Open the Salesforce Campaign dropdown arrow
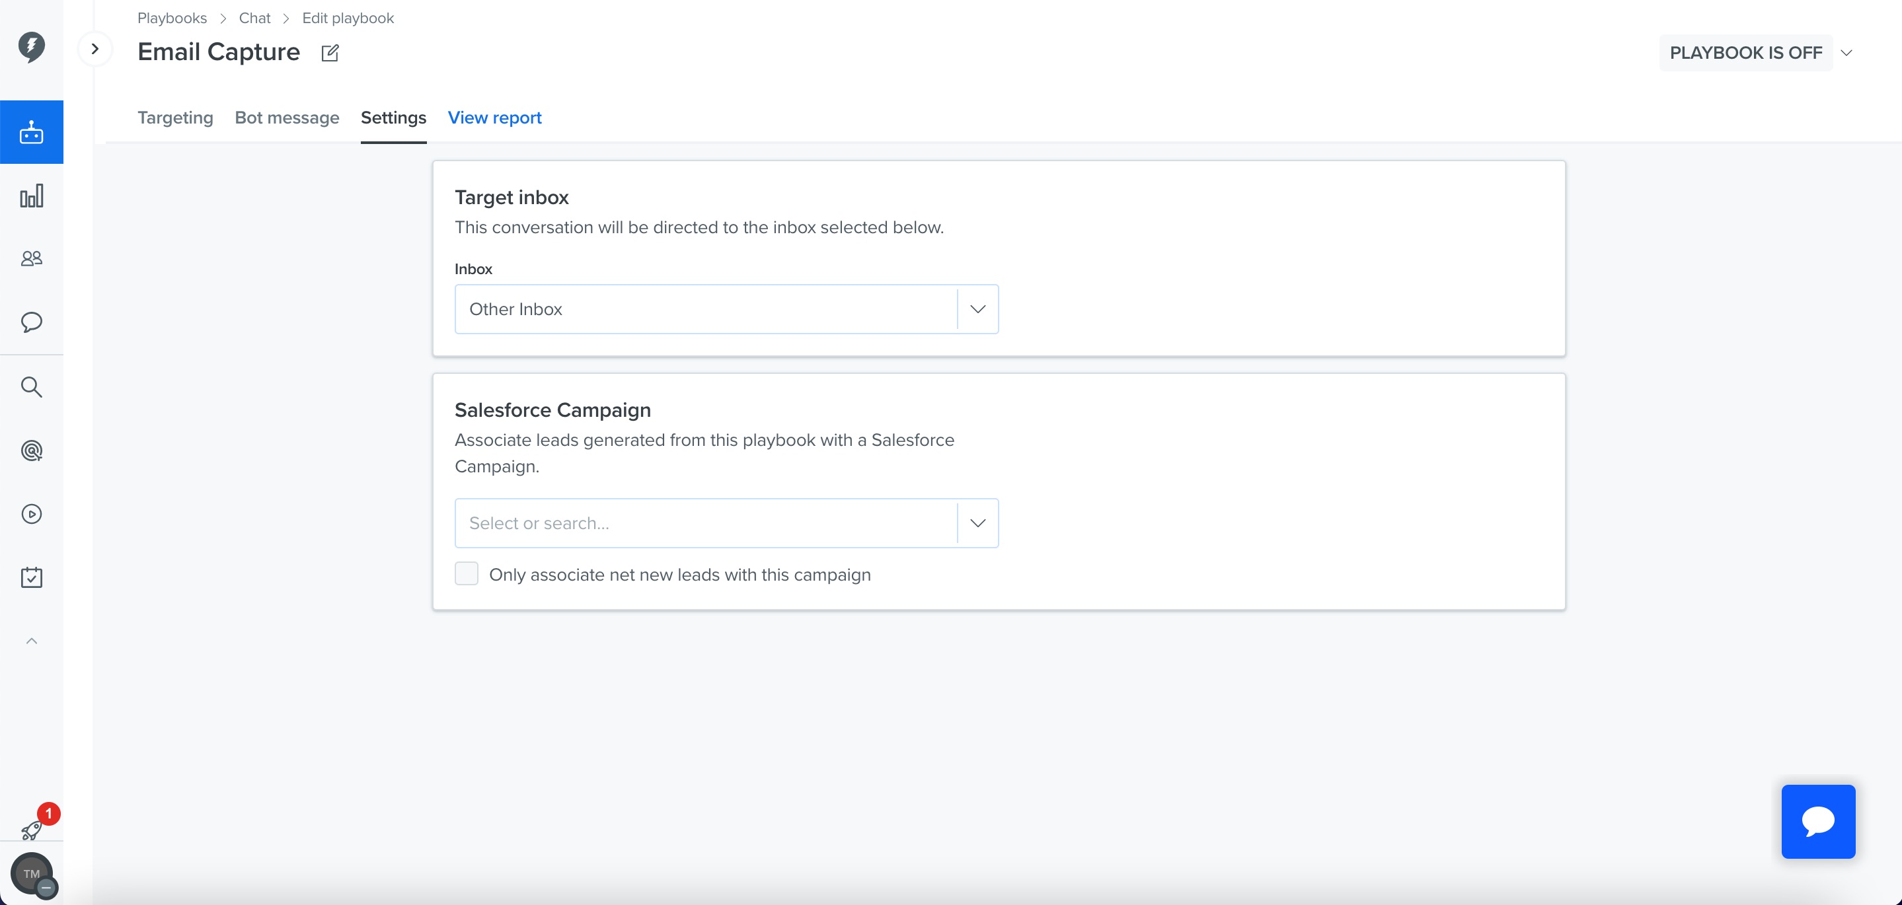This screenshot has width=1902, height=905. pos(977,523)
